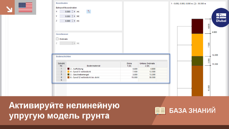Expand the Z coordinate arrow menu

coord(74,21)
